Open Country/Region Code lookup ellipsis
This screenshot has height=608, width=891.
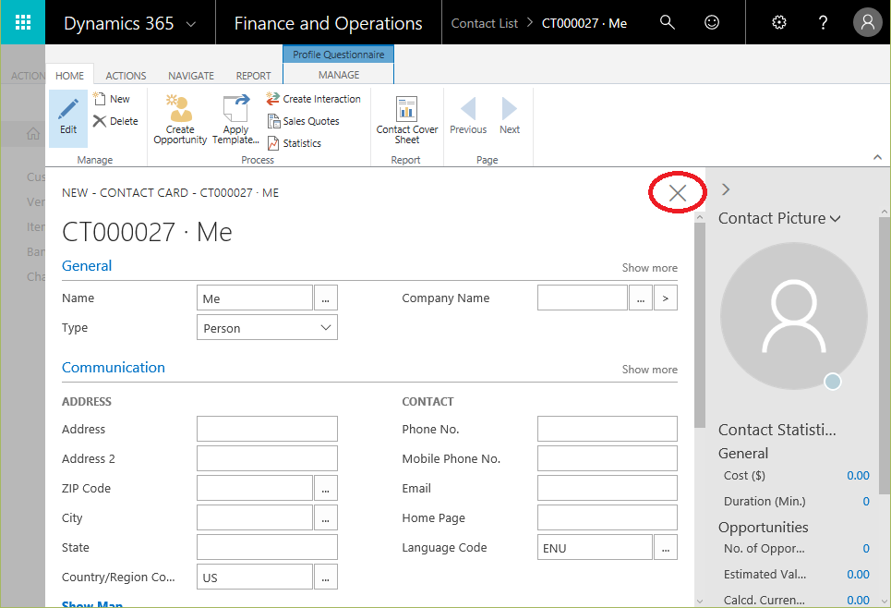(x=326, y=577)
